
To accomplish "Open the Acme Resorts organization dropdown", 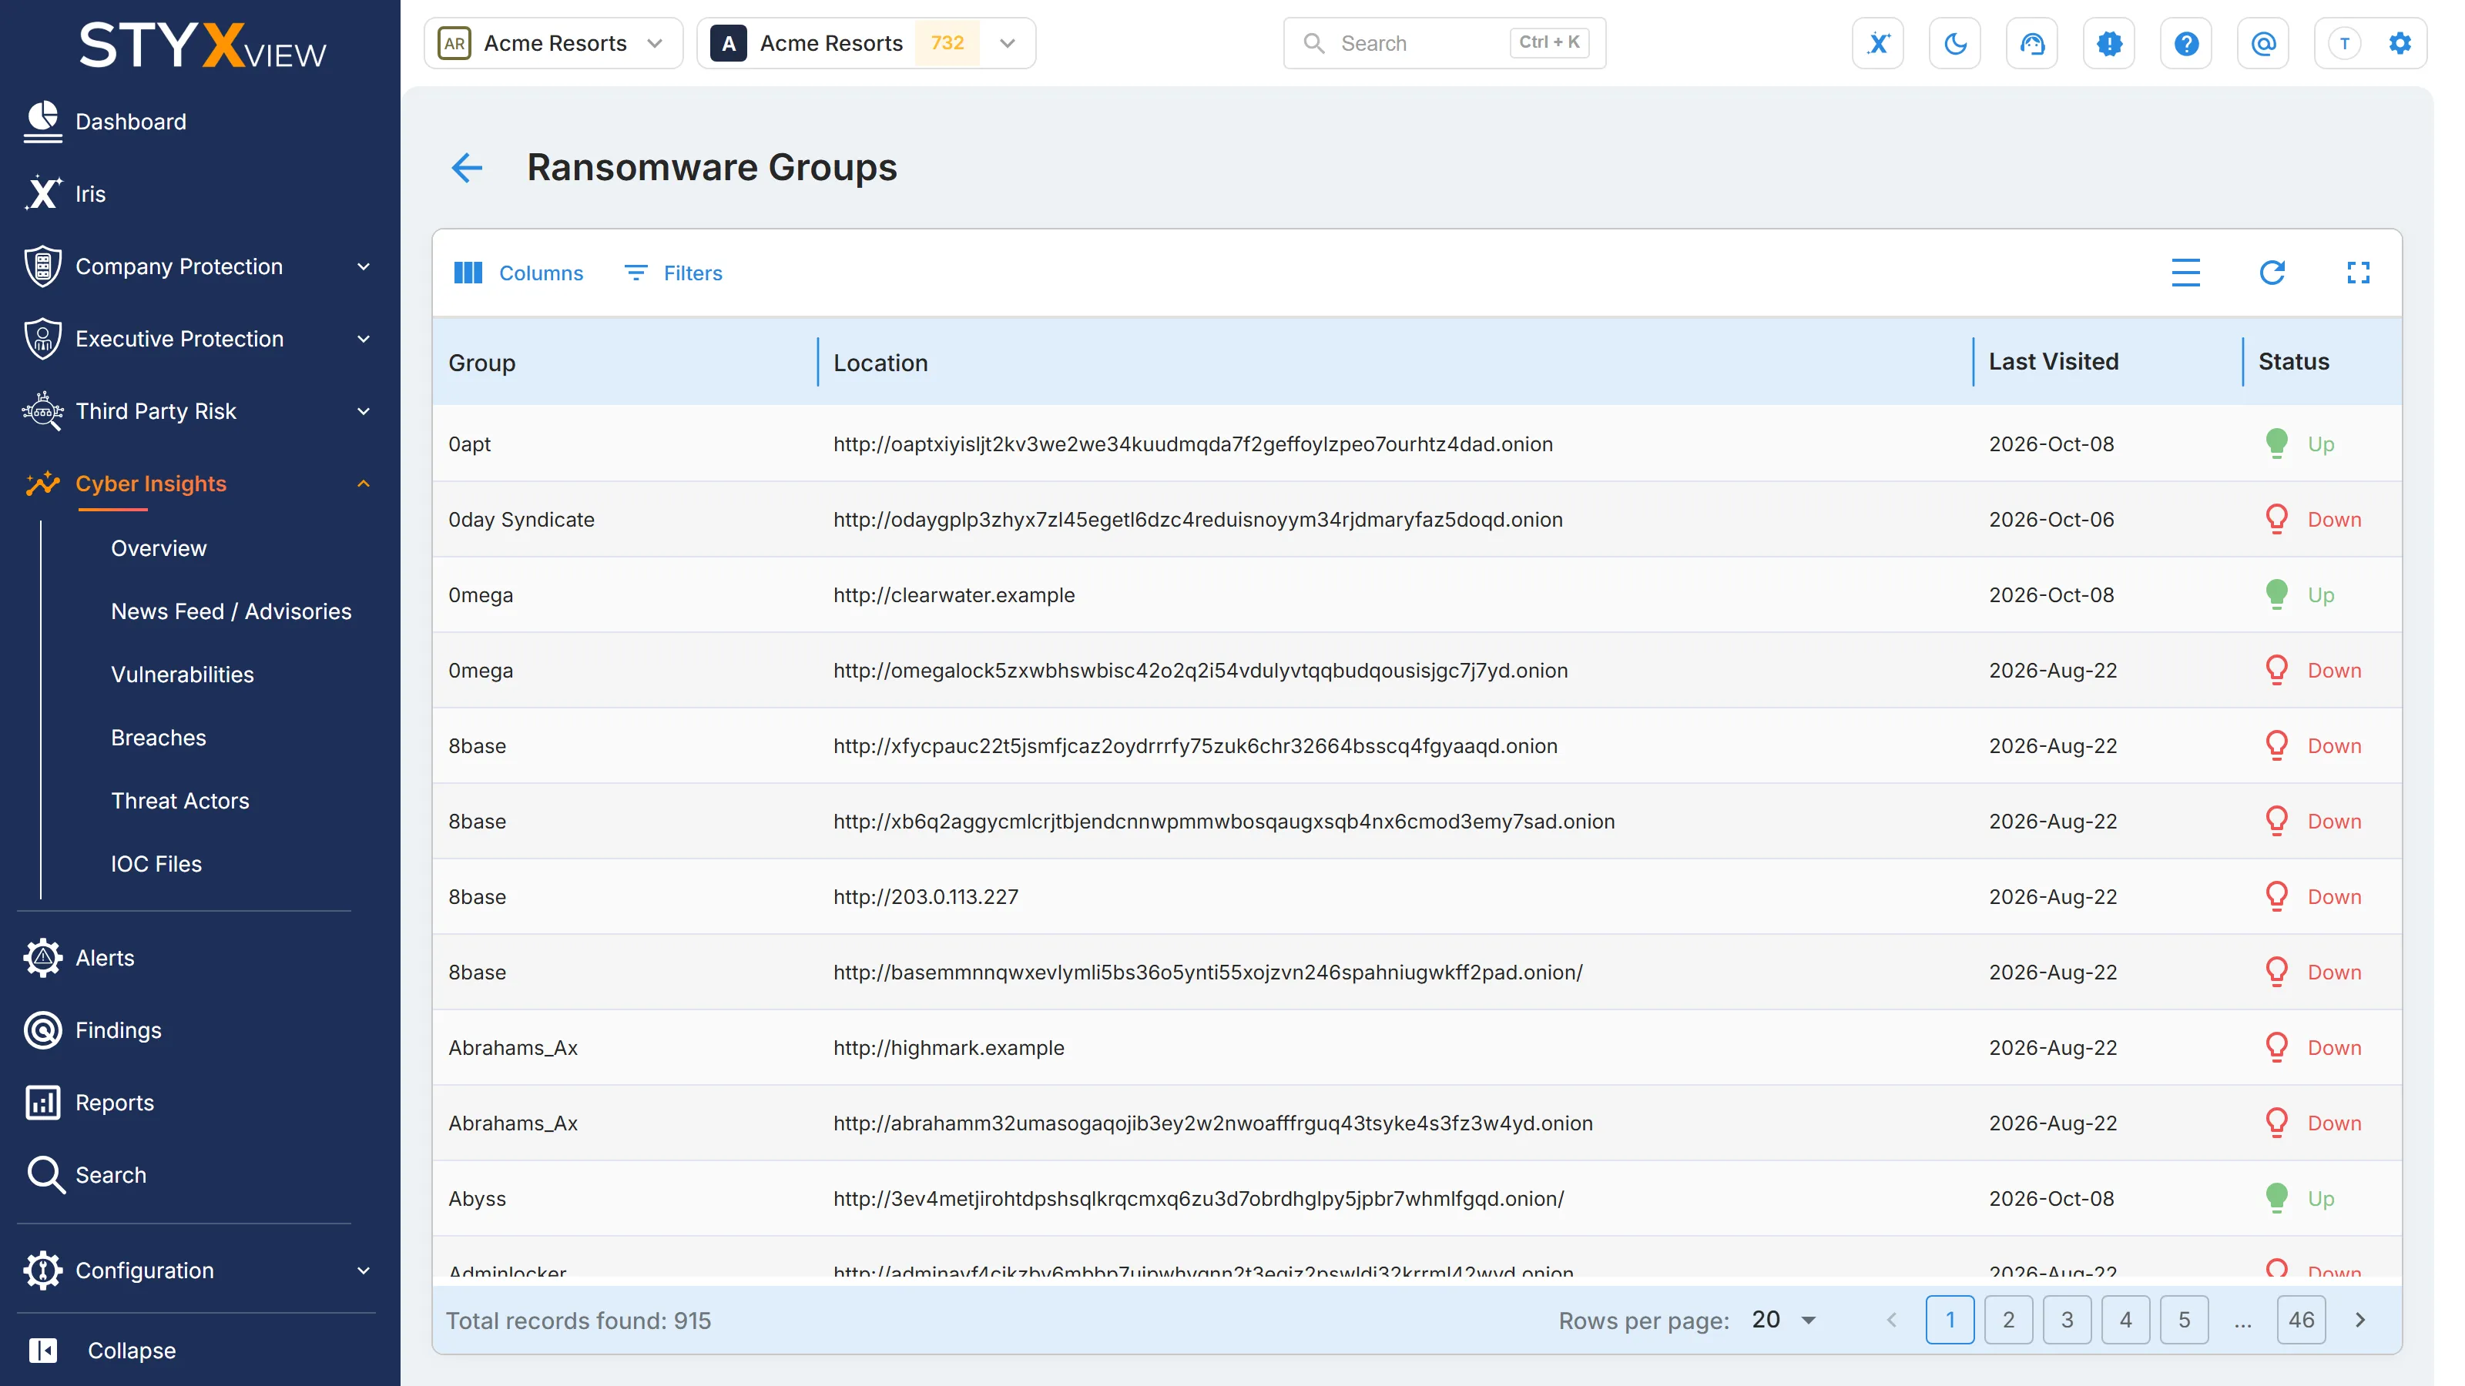I will [553, 43].
